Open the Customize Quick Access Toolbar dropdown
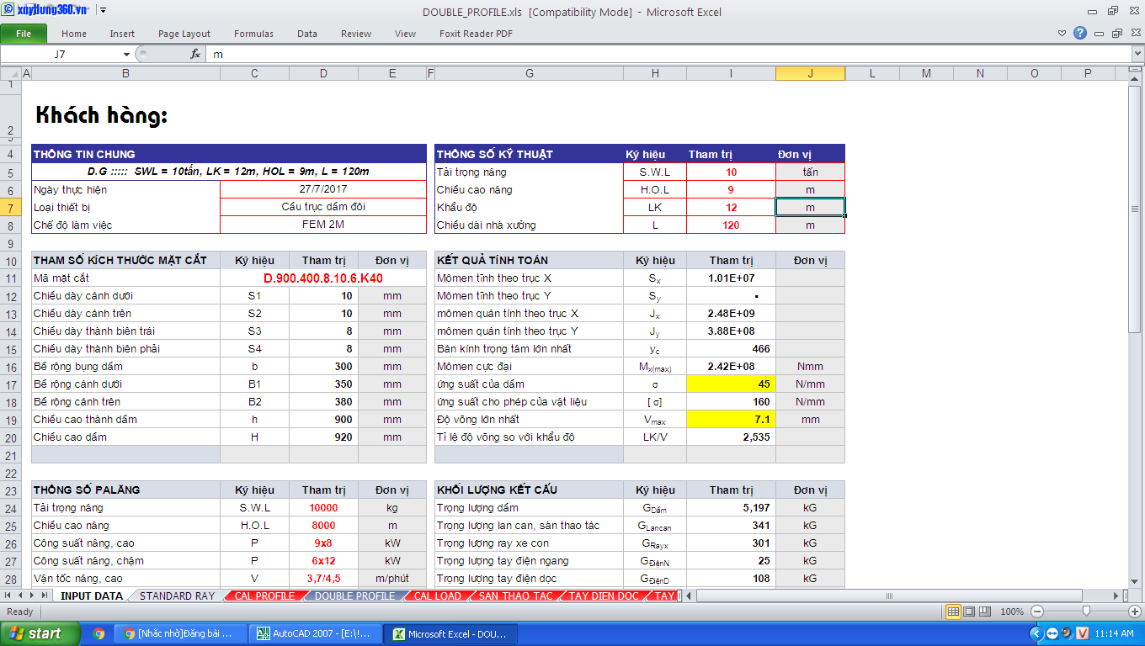 click(103, 11)
